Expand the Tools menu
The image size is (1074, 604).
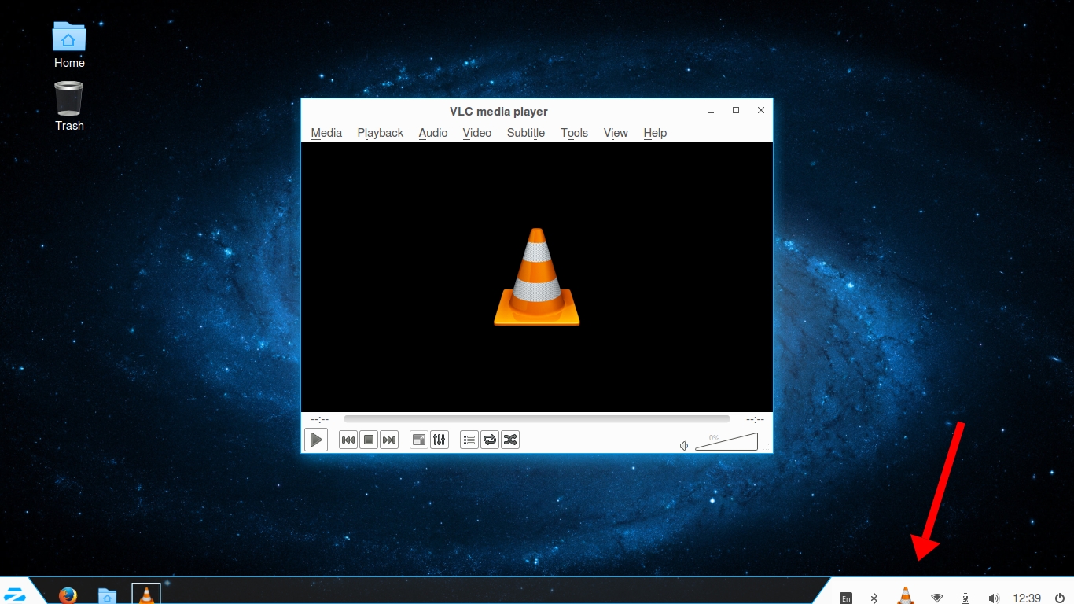(574, 133)
